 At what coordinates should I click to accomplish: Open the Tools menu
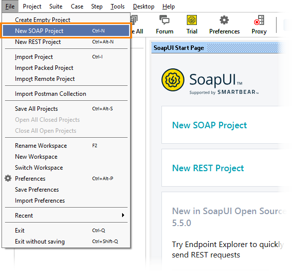coord(118,6)
